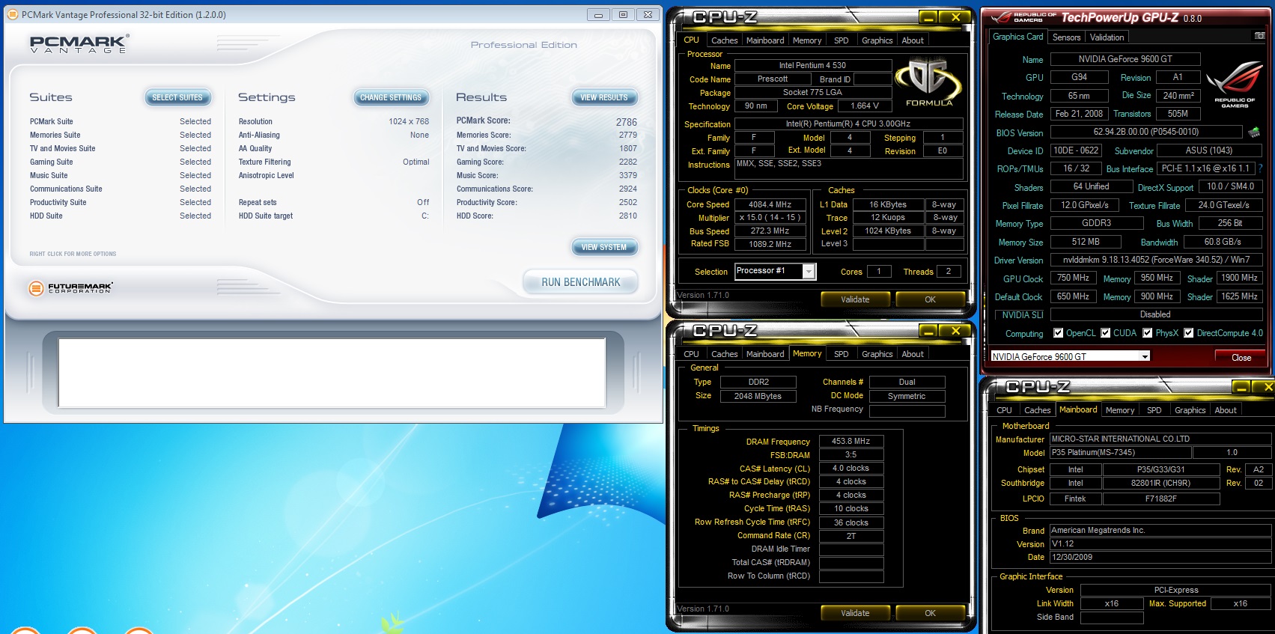Toggle the PhysX checkbox
The width and height of the screenshot is (1275, 634).
(1148, 333)
